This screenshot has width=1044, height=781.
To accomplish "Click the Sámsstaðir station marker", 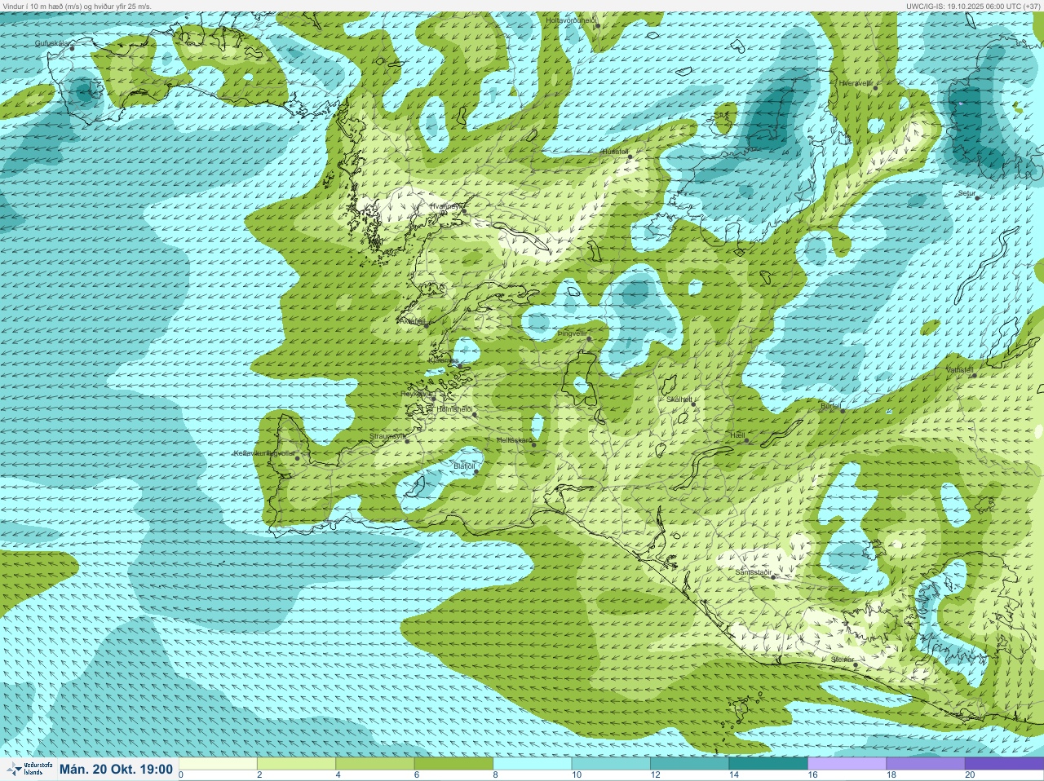I will (x=773, y=576).
